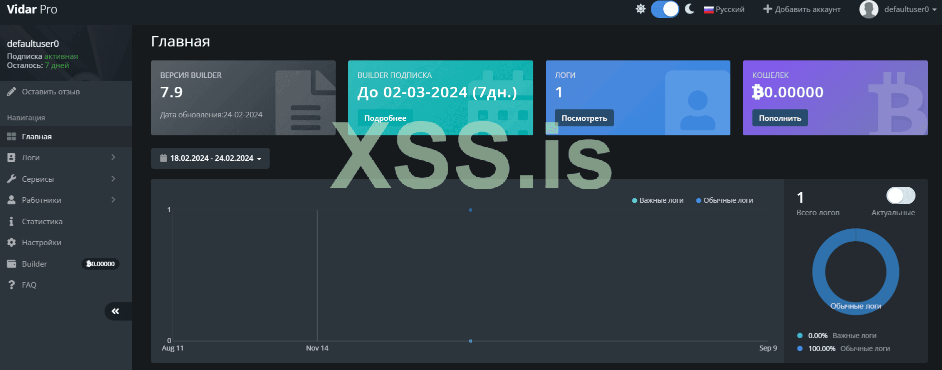Click the teal Важные логи color dot in donut legend

[x=800, y=336]
